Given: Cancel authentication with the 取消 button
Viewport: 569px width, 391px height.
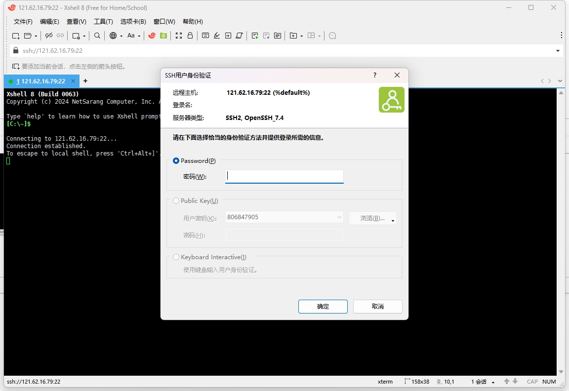Looking at the screenshot, I should [378, 307].
